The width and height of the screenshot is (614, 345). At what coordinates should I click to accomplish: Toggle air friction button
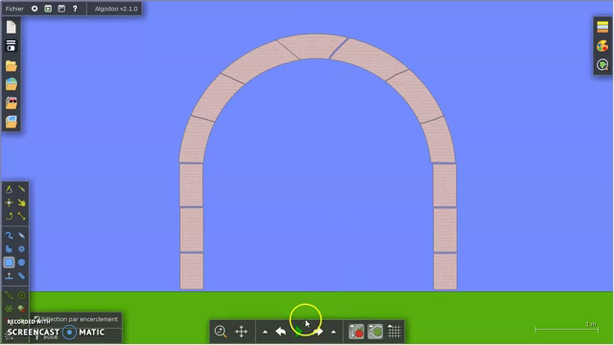point(375,332)
